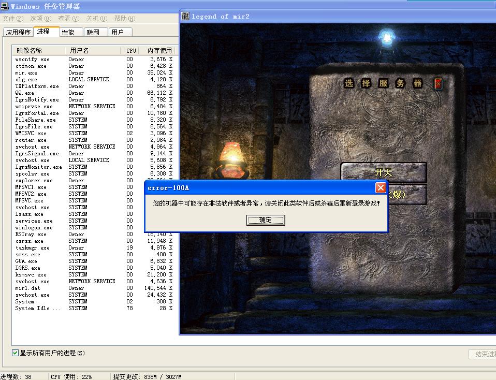The image size is (496, 380).
Task: Select the wmiprvse.exe process row
Action: click(x=94, y=106)
